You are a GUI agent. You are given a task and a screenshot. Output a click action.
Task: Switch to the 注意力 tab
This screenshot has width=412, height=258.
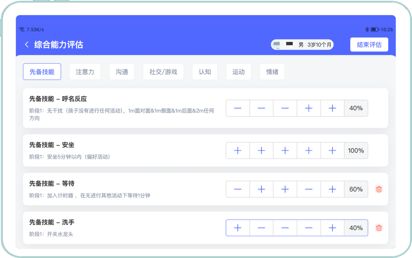point(85,71)
